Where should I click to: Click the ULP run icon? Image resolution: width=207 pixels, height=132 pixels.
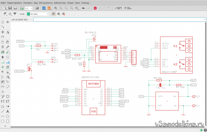point(49,8)
